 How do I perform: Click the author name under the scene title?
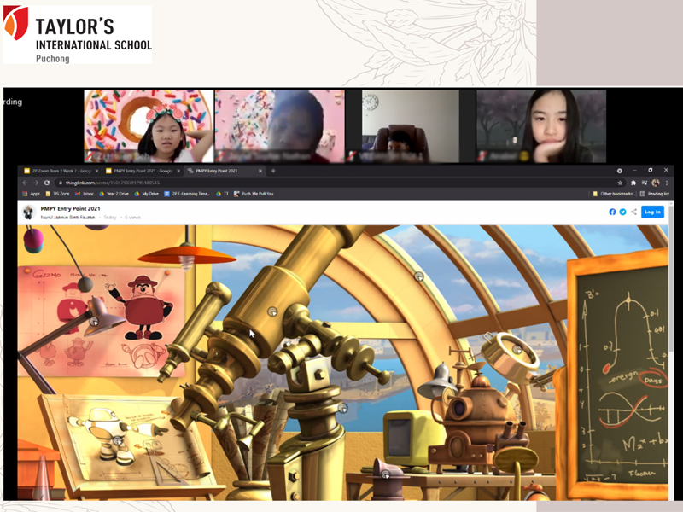[x=67, y=218]
